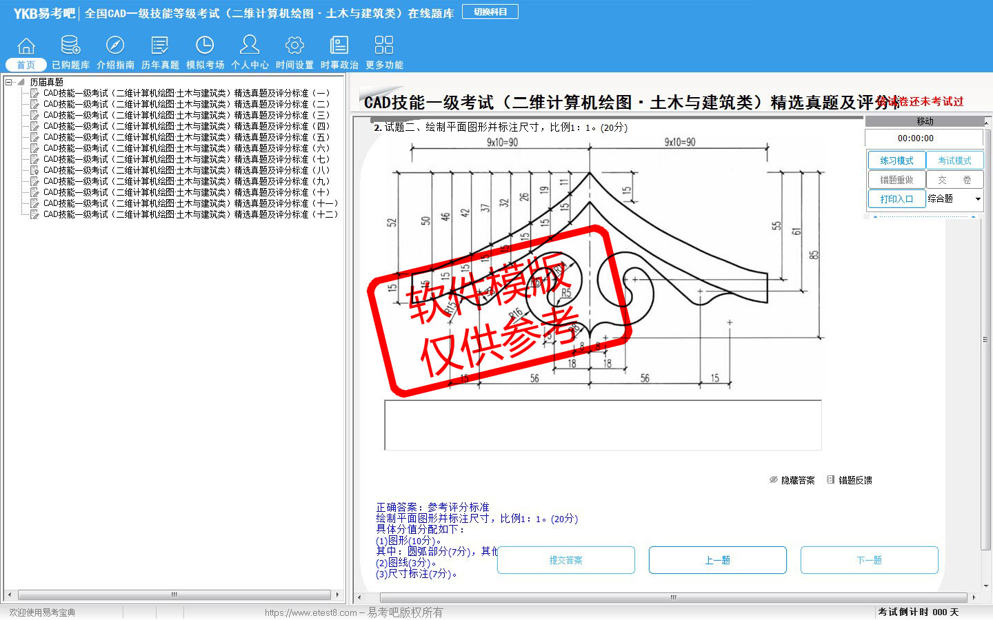993x620 pixels.
Task: Open 更多功能 grid icon
Action: [384, 46]
